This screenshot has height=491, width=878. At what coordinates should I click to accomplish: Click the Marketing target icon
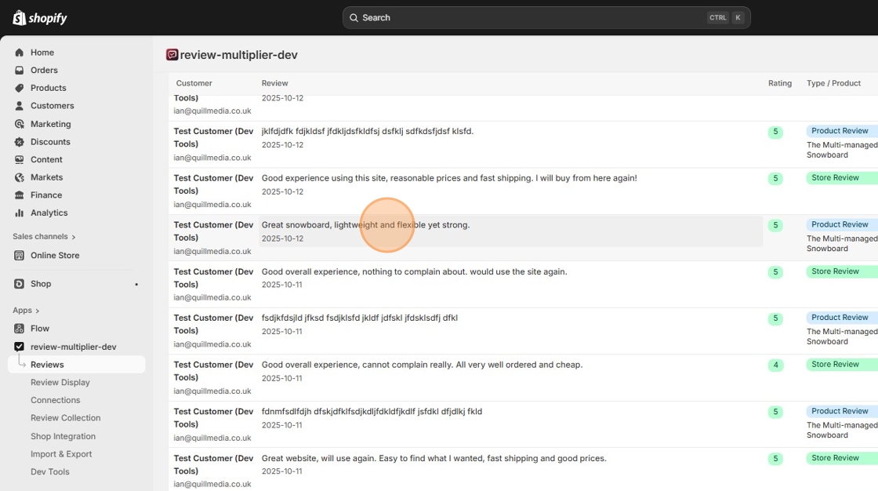(x=19, y=124)
